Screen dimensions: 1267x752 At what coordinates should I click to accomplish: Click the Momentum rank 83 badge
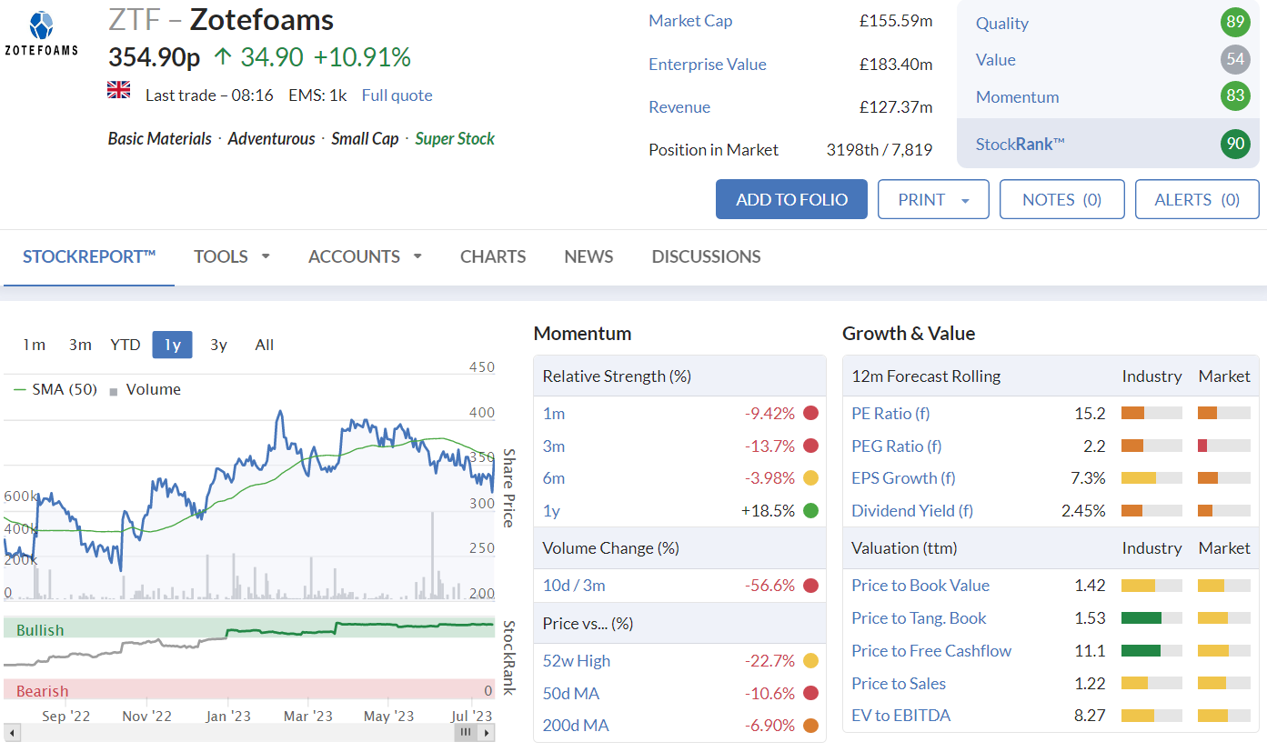[1235, 97]
